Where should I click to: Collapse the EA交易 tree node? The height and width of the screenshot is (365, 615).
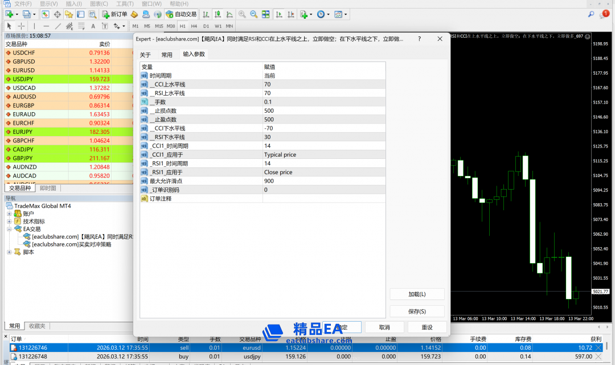tap(9, 229)
